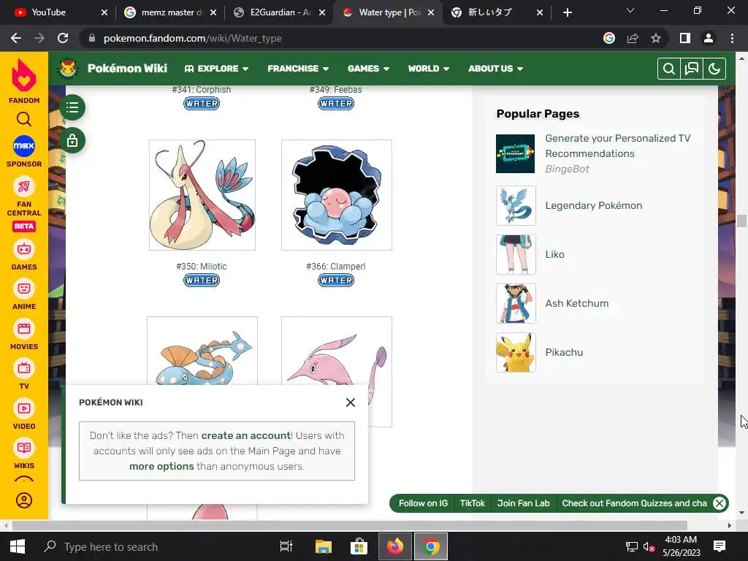This screenshot has width=748, height=561.
Task: Open the TV sidebar icon
Action: 24,368
